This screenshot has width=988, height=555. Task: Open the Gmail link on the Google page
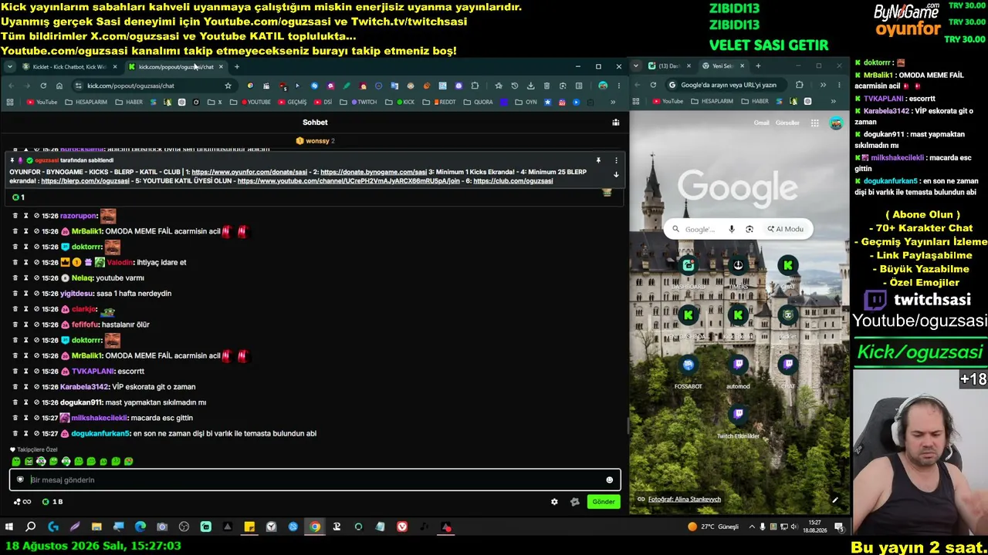(x=762, y=123)
